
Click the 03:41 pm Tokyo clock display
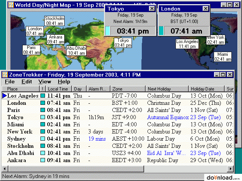point(133,31)
